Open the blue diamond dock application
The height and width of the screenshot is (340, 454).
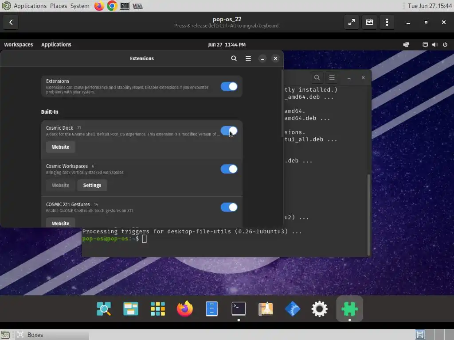click(x=293, y=309)
